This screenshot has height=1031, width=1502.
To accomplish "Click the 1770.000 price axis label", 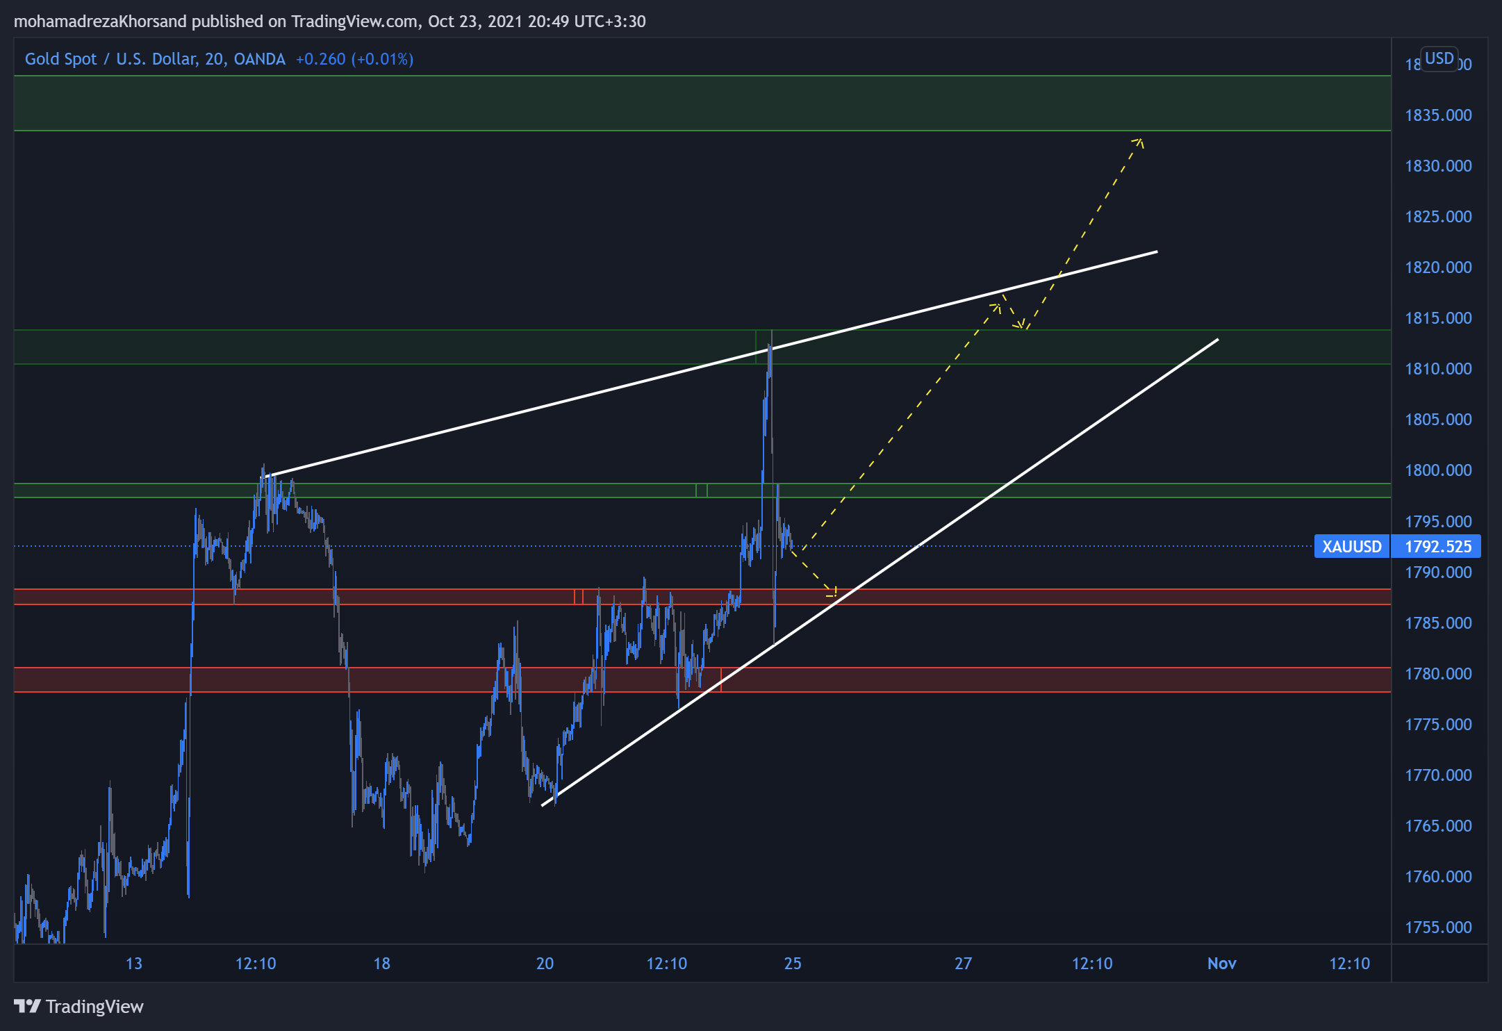I will pos(1438,775).
